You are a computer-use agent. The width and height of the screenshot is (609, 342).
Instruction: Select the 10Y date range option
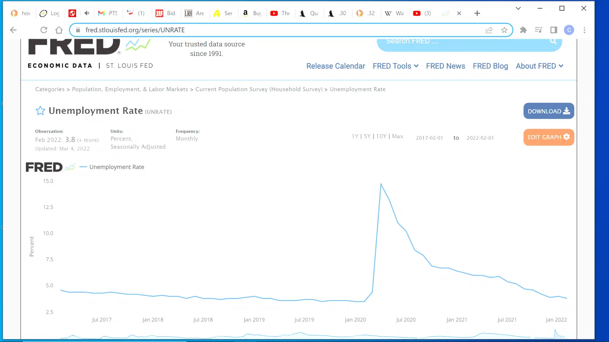(381, 136)
